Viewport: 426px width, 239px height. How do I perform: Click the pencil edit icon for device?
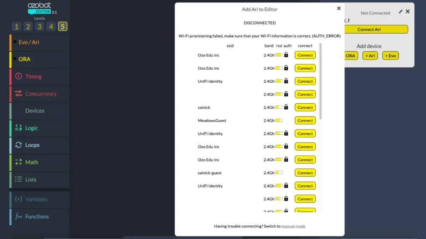(401, 12)
